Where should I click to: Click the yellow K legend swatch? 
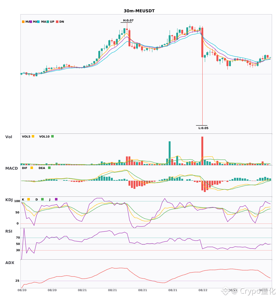click(29, 199)
